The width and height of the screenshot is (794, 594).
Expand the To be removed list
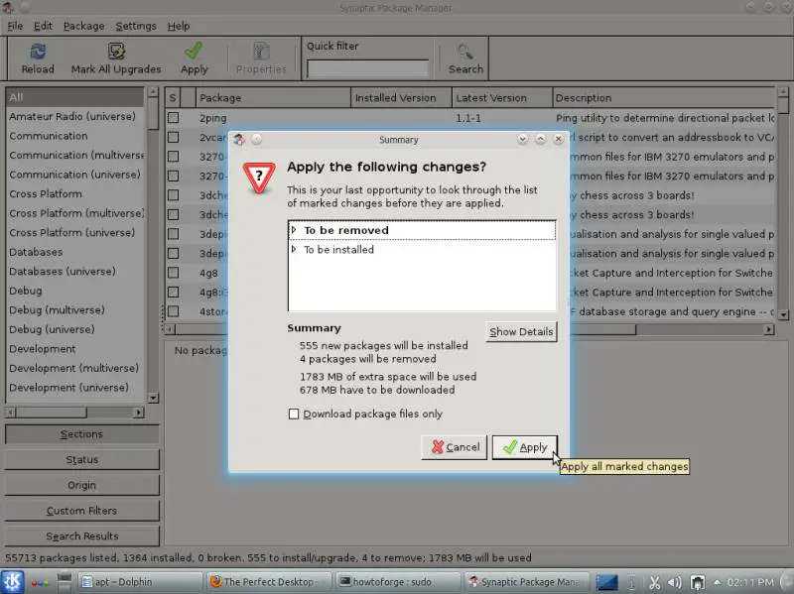pyautogui.click(x=294, y=230)
